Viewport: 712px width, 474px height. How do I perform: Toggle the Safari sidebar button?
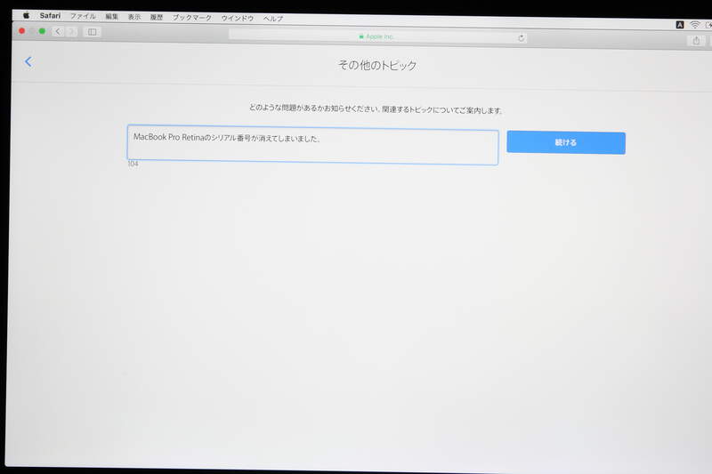93,32
